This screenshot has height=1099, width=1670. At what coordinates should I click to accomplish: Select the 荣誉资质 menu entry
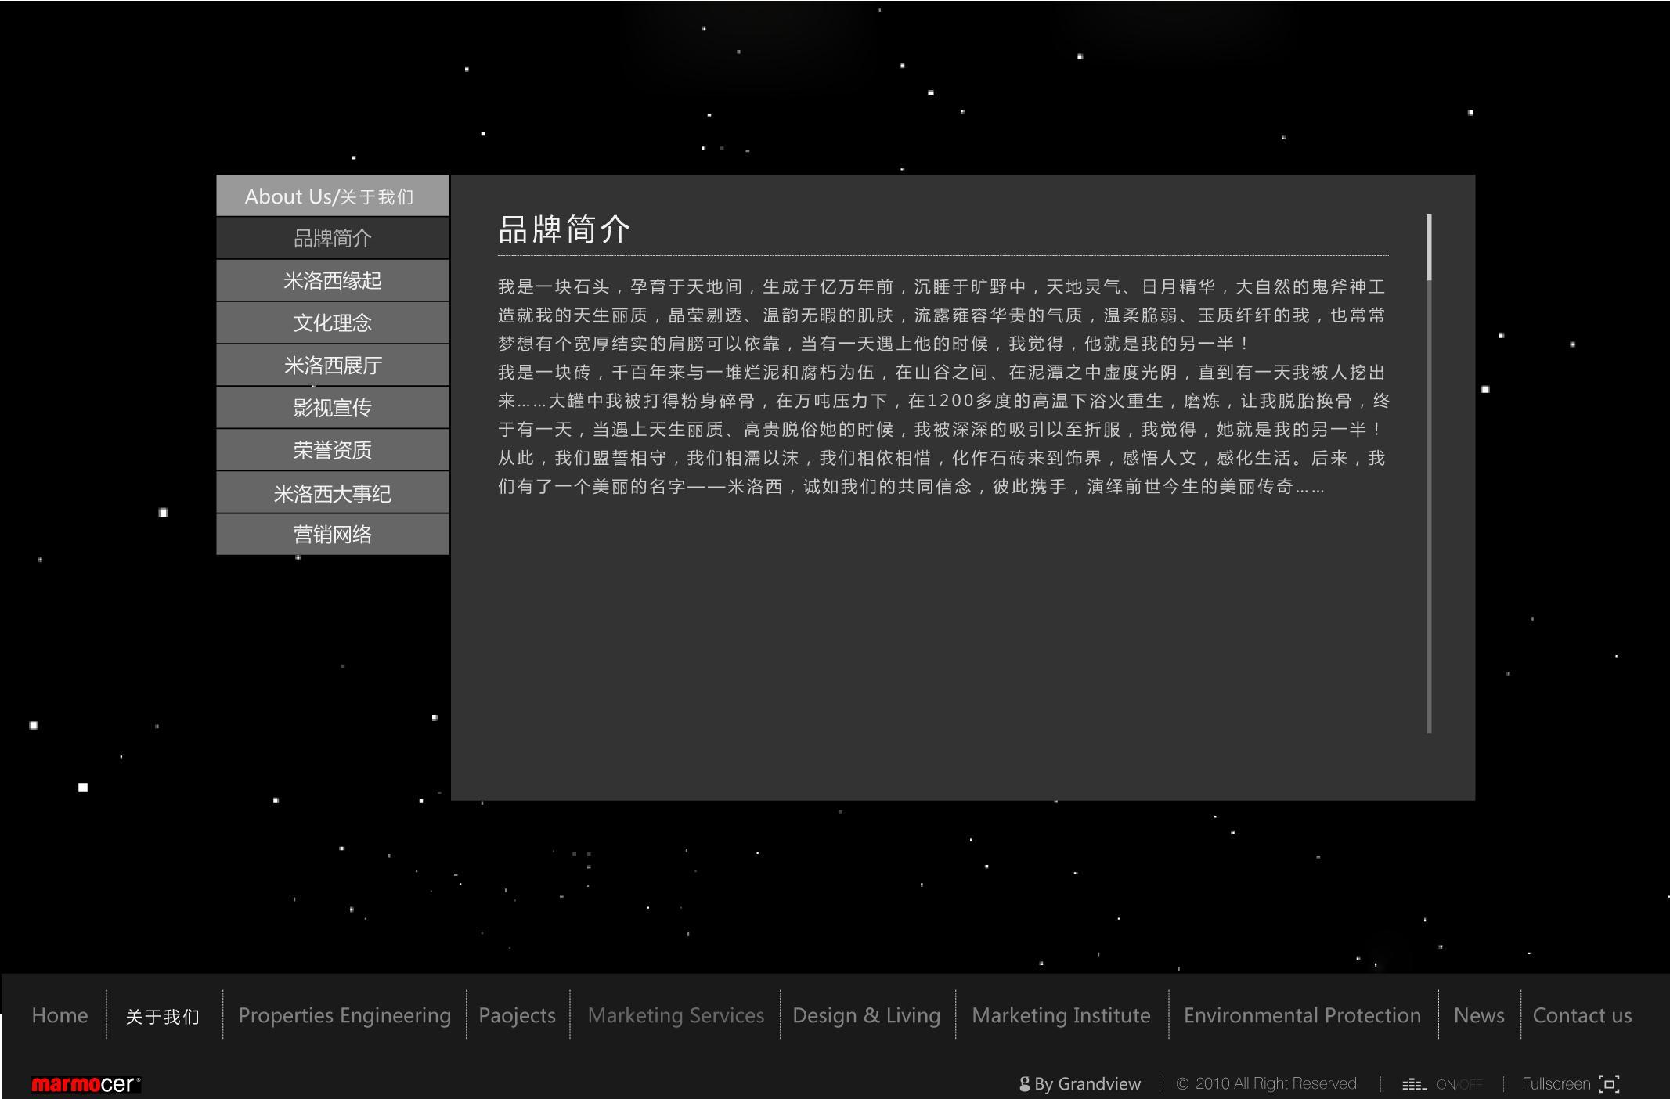pyautogui.click(x=333, y=449)
